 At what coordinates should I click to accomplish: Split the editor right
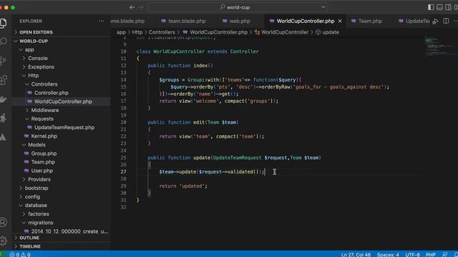point(446,21)
